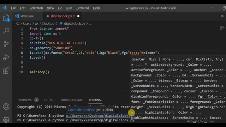Click the highlighted fg: _Color parameter hint
This screenshot has width=226, height=127.
coord(212,96)
